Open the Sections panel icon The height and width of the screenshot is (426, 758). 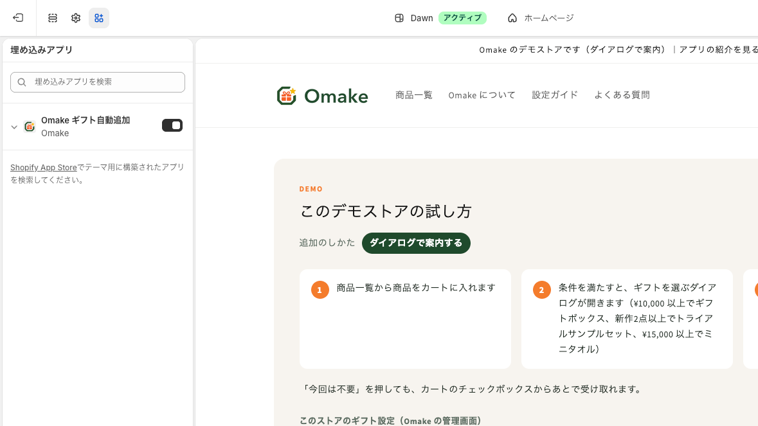coord(53,18)
